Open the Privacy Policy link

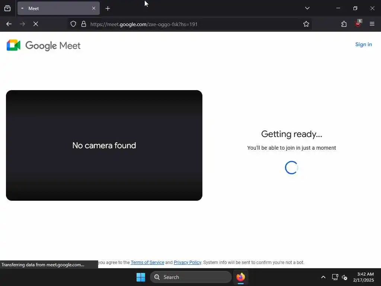click(x=188, y=263)
